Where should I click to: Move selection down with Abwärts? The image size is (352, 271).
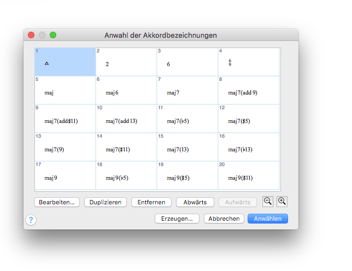point(195,202)
